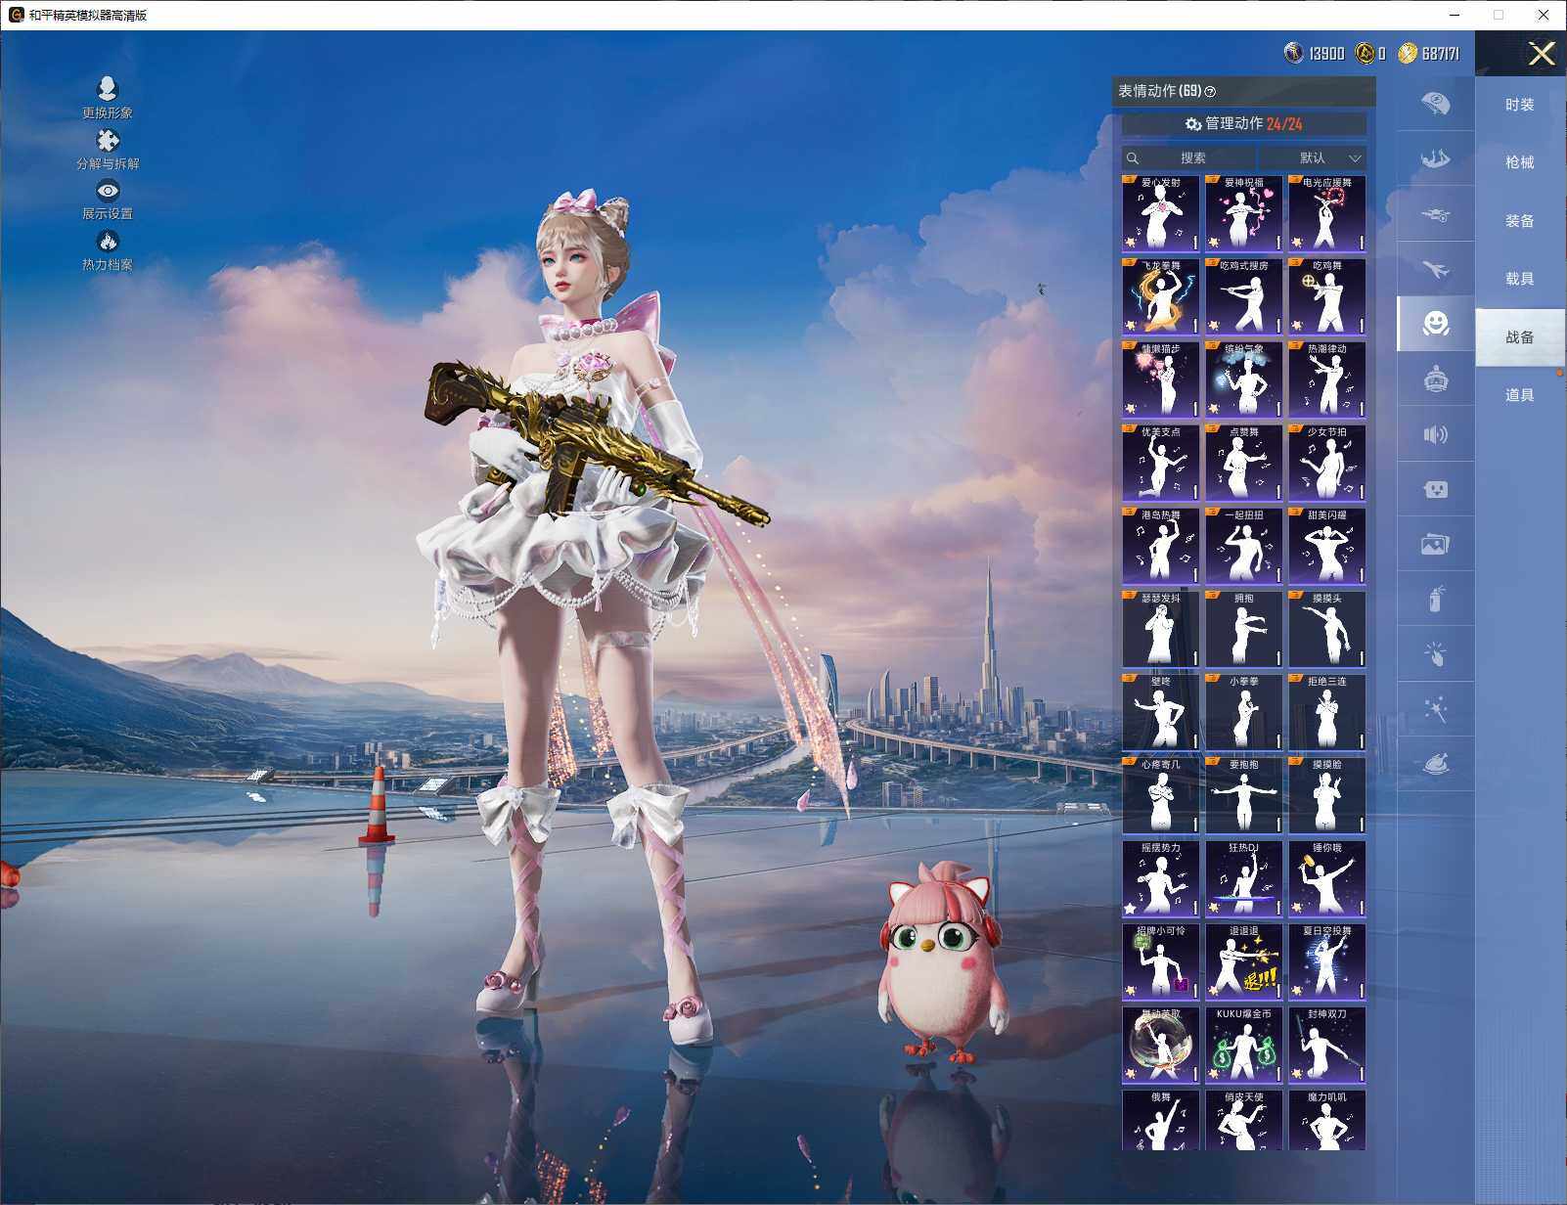The width and height of the screenshot is (1567, 1205).
Task: Close the inventory with the X button
Action: pos(1542,53)
